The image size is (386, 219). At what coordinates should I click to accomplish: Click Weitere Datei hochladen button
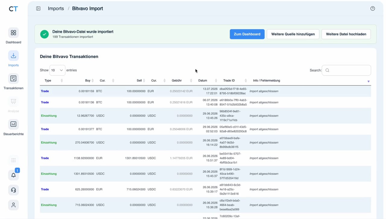tap(346, 34)
